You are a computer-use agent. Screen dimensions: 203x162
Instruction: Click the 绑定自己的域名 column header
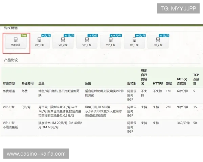pyautogui.click(x=144, y=77)
